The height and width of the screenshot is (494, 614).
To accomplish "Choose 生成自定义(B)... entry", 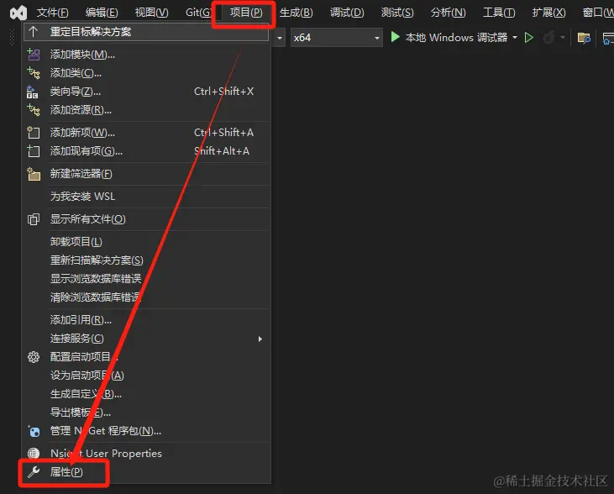I will 146,394.
